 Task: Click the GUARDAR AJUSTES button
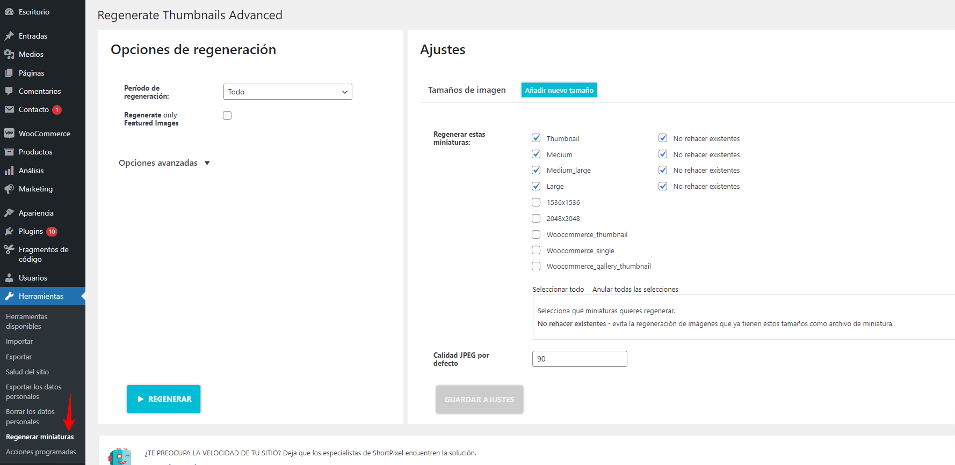pyautogui.click(x=479, y=400)
